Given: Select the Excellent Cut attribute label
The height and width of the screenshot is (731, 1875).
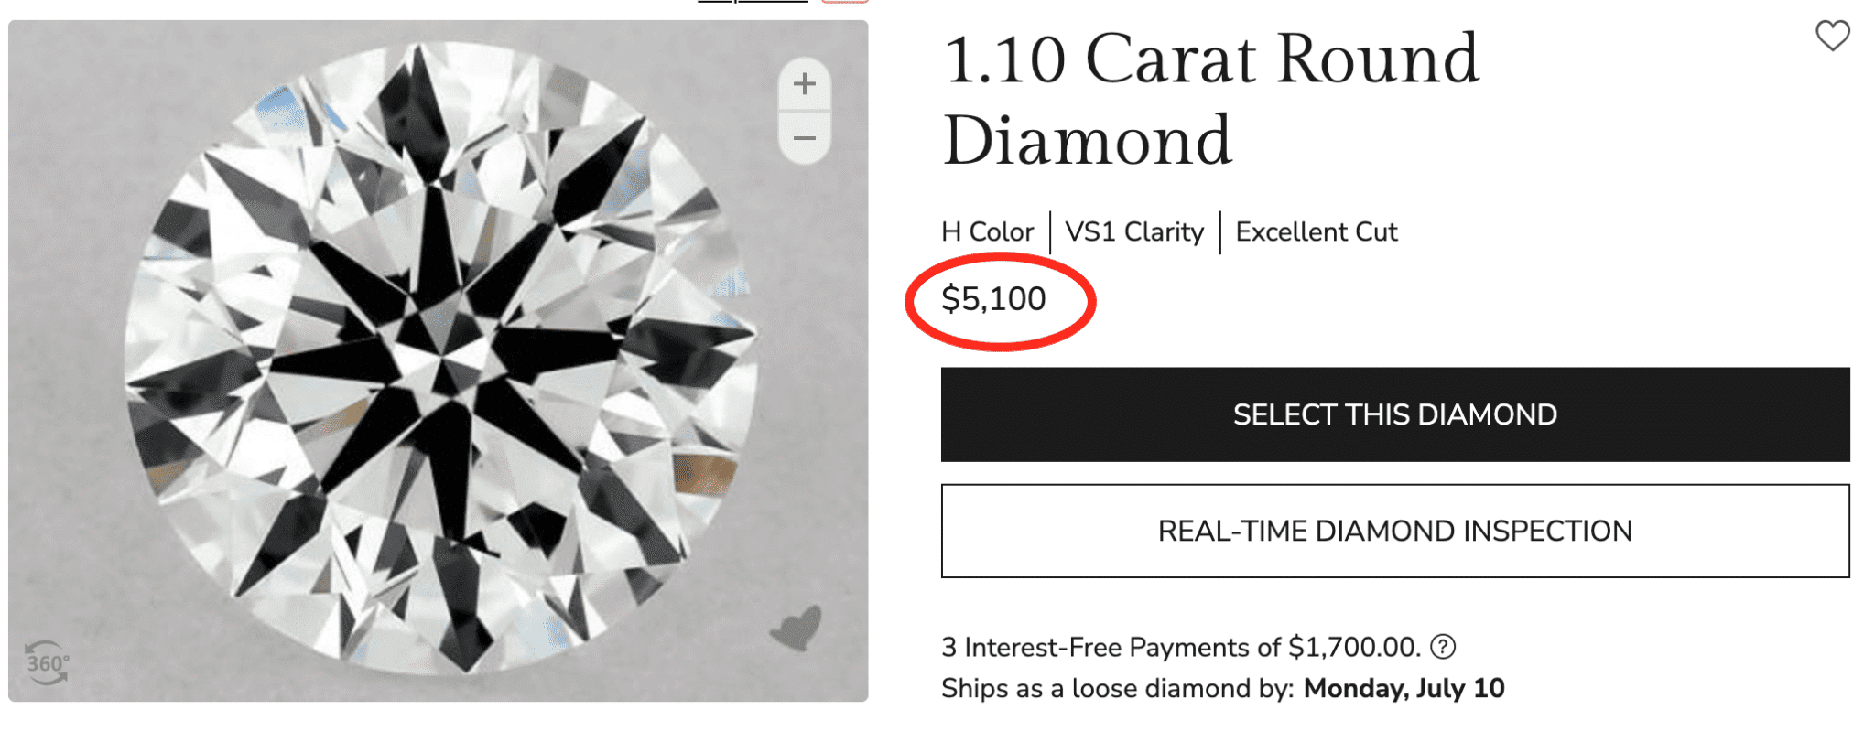Looking at the screenshot, I should click(1316, 232).
